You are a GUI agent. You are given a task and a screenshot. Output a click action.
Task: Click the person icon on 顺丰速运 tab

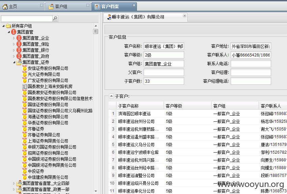click(x=109, y=17)
